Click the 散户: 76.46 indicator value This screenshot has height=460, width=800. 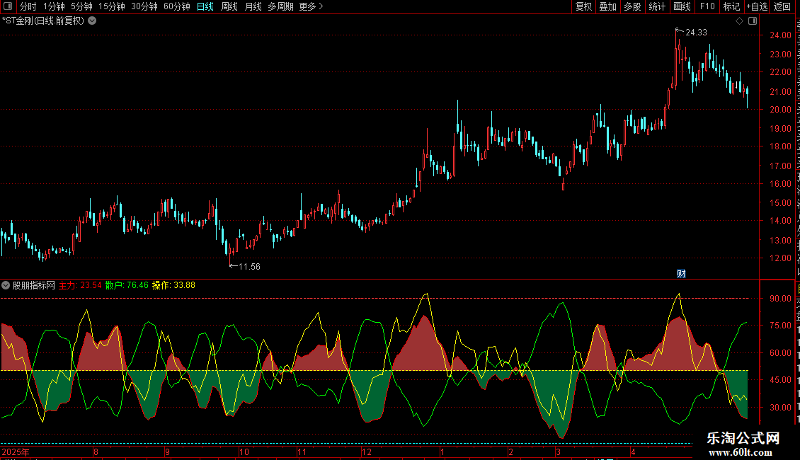[x=127, y=286]
